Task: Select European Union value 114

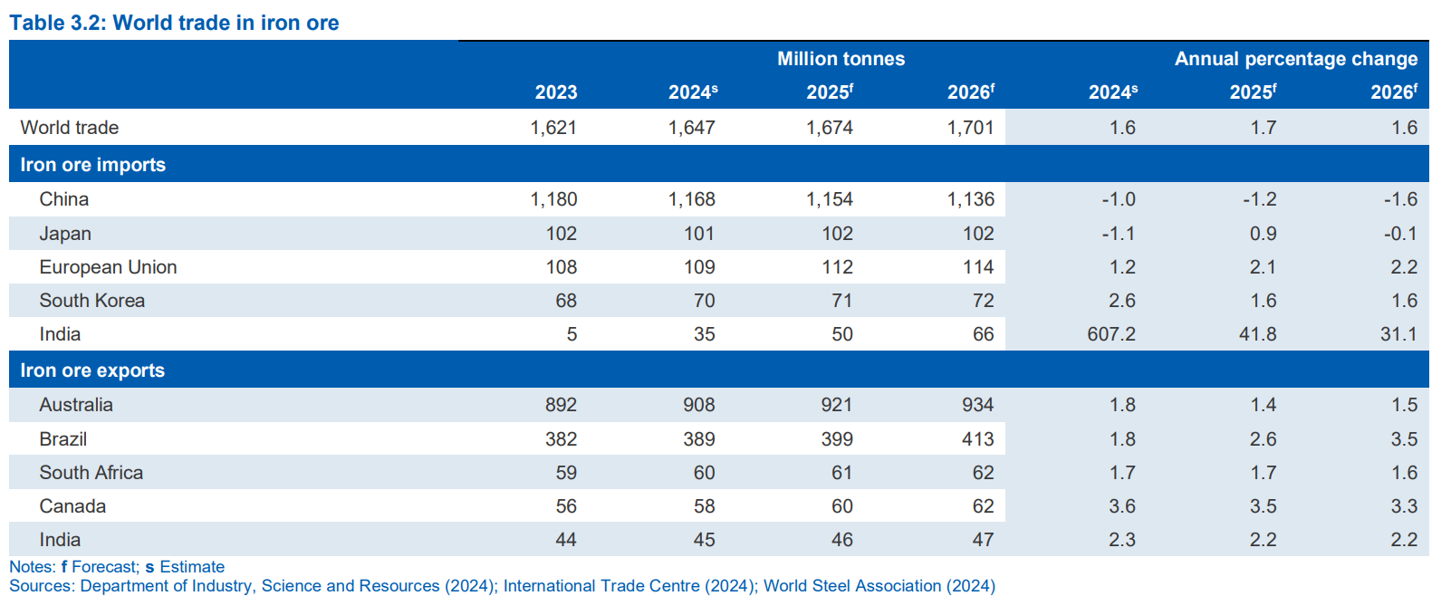Action: pyautogui.click(x=978, y=267)
